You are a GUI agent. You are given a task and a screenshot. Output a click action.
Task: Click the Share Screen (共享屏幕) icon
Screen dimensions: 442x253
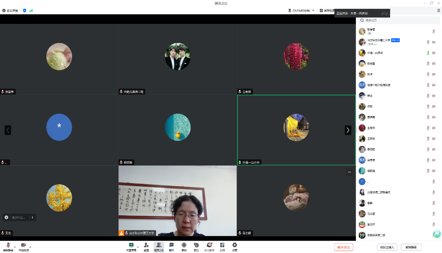click(131, 245)
